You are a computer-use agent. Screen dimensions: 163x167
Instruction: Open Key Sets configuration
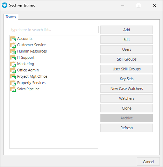pyautogui.click(x=127, y=79)
